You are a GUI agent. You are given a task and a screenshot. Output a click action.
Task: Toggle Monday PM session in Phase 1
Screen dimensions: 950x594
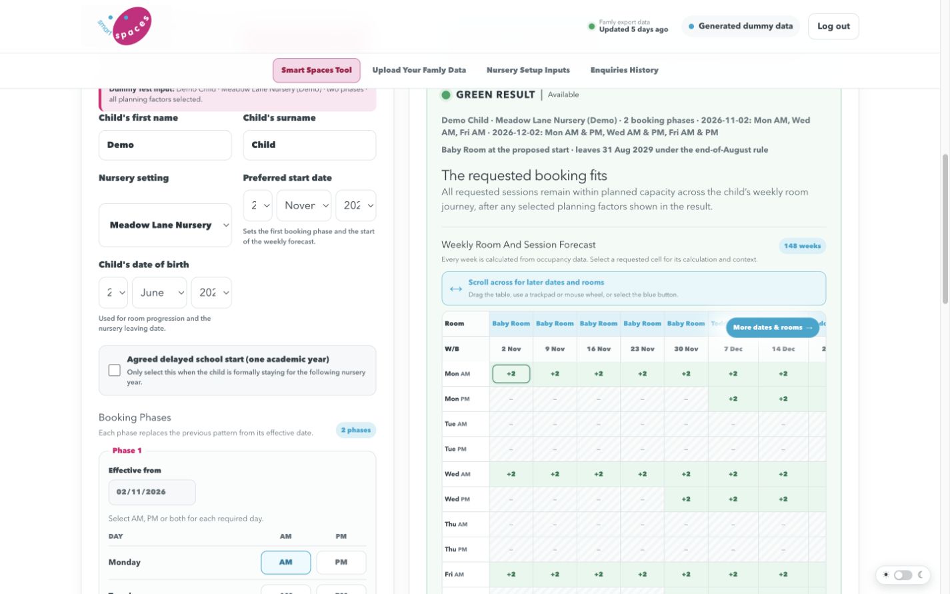pyautogui.click(x=341, y=562)
